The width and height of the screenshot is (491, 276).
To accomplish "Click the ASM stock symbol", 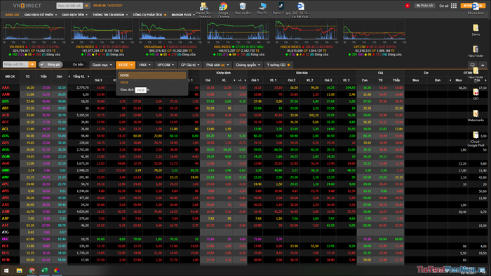I will 6,212.
